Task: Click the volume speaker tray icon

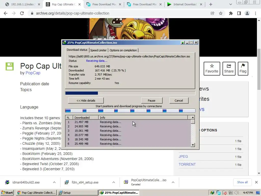Action: coord(237,193)
